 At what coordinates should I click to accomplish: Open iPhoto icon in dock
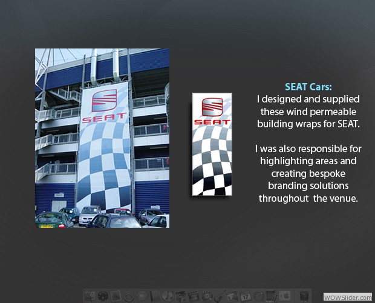(x=181, y=296)
